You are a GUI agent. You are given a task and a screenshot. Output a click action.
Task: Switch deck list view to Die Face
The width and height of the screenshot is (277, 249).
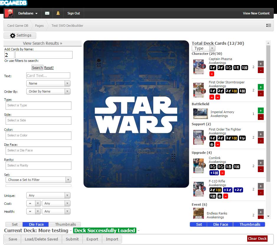(x=220, y=224)
